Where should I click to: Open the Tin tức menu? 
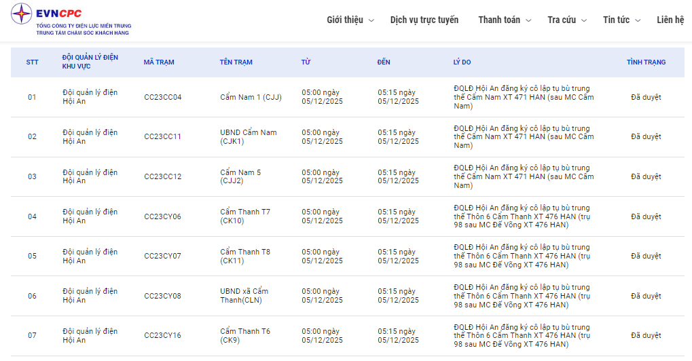point(616,20)
